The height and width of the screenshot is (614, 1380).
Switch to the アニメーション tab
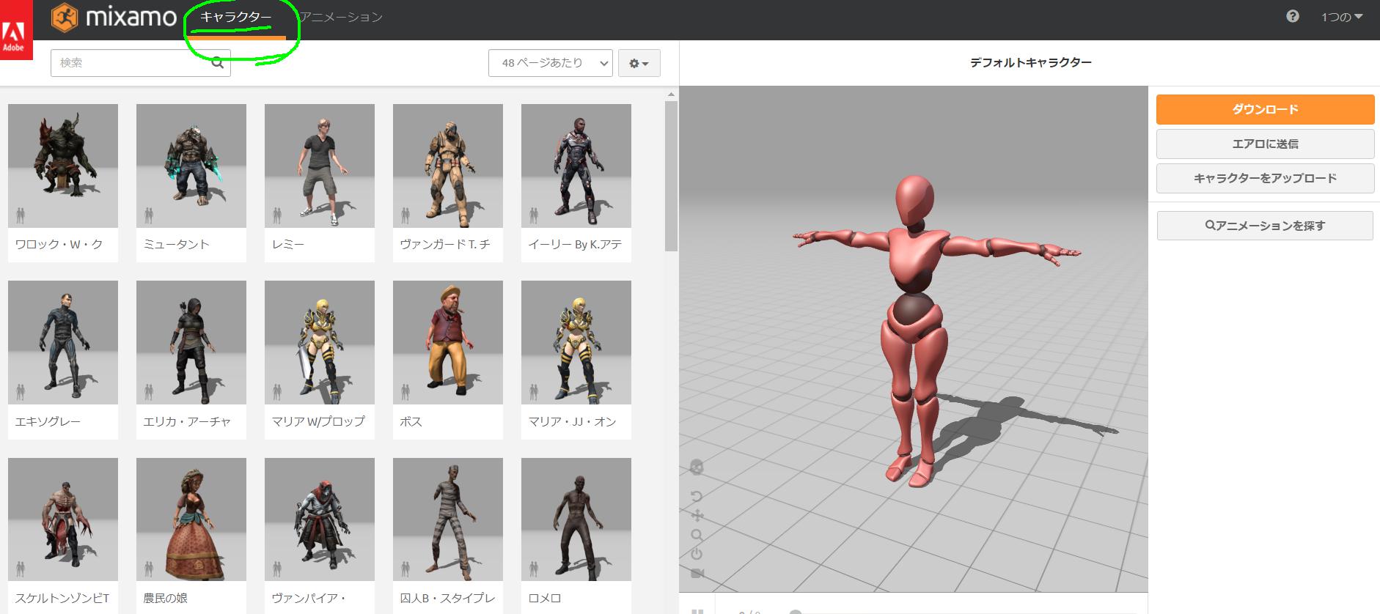[x=341, y=17]
